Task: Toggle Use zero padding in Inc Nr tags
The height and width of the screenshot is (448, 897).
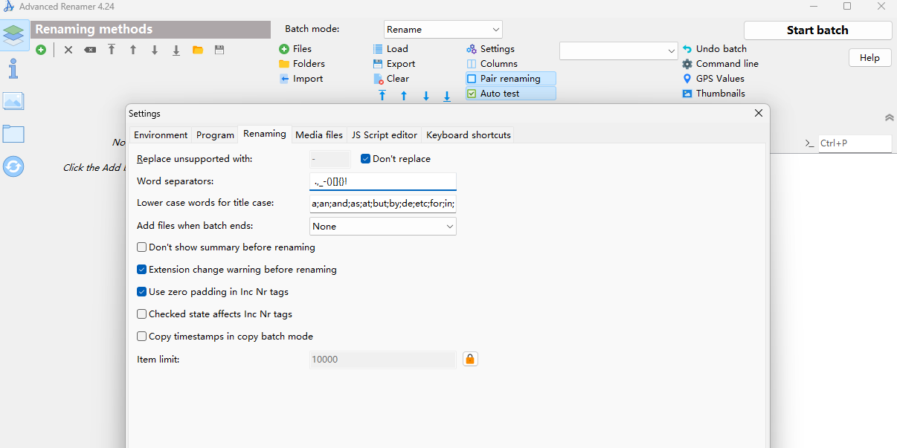Action: 142,291
